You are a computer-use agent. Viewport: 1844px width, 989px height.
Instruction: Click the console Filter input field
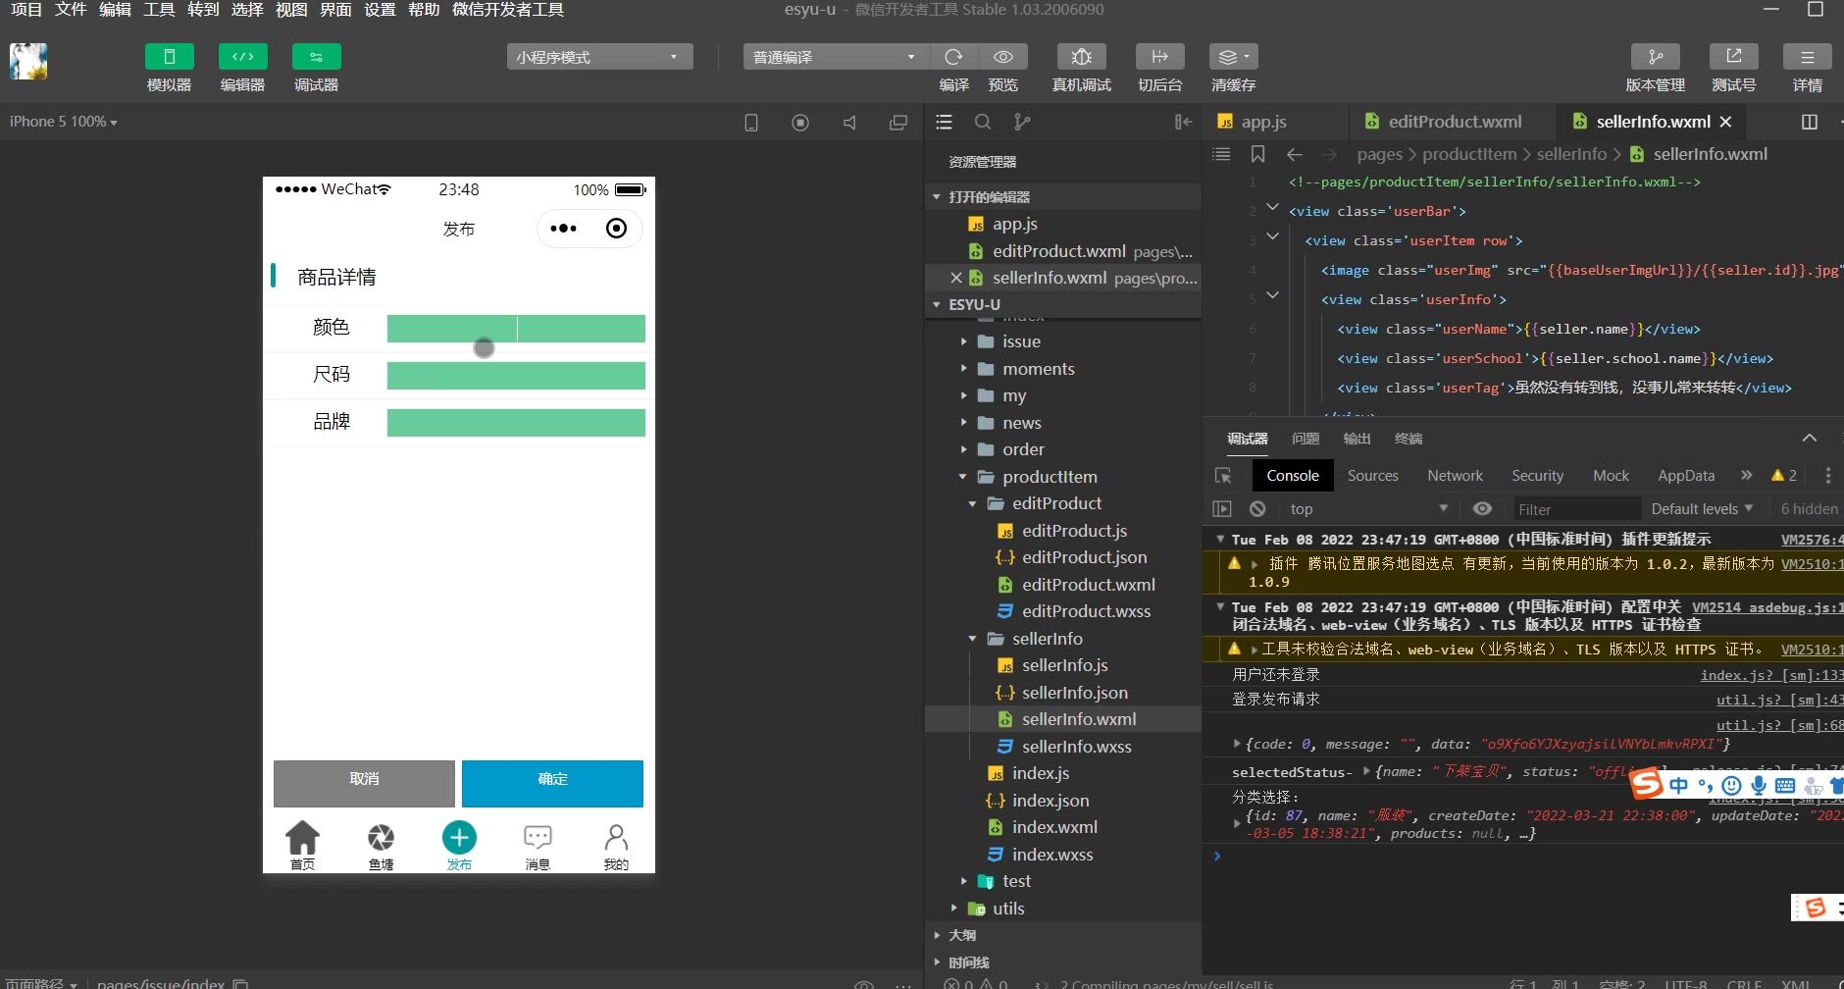coord(1574,509)
